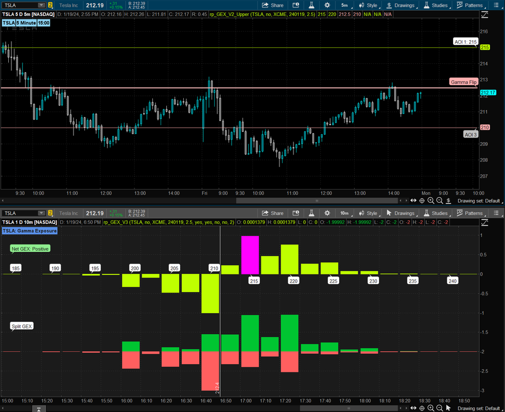Click lower chart pointer cursor tool icon
Image resolution: width=505 pixels, height=412 pixels.
click(x=448, y=408)
